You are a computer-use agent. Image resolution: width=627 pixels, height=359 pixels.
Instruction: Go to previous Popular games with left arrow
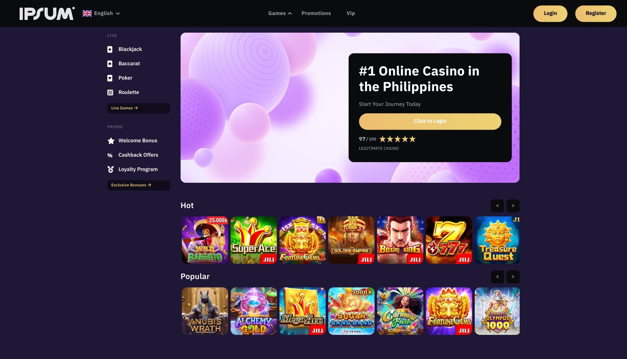[x=497, y=277]
